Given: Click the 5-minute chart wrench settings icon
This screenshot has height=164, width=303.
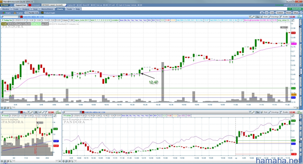Looking at the screenshot, I should click(x=253, y=112).
